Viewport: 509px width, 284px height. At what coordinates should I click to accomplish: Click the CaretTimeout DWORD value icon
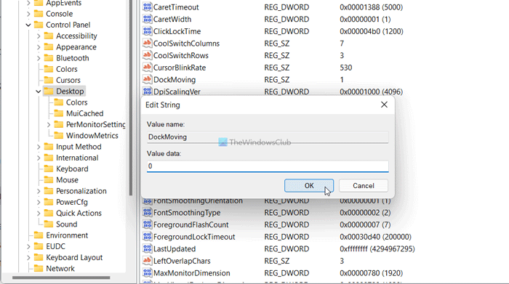click(x=147, y=7)
